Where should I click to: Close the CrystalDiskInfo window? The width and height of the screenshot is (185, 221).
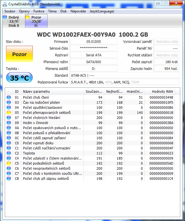tap(176, 3)
